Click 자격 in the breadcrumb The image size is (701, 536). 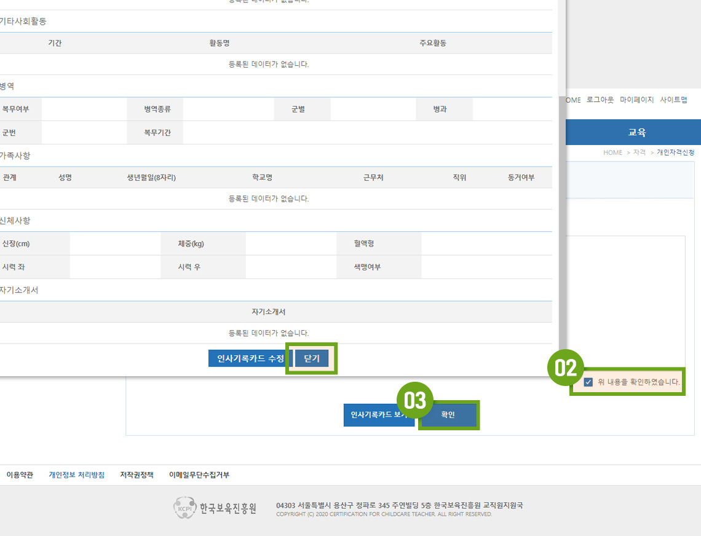[639, 152]
